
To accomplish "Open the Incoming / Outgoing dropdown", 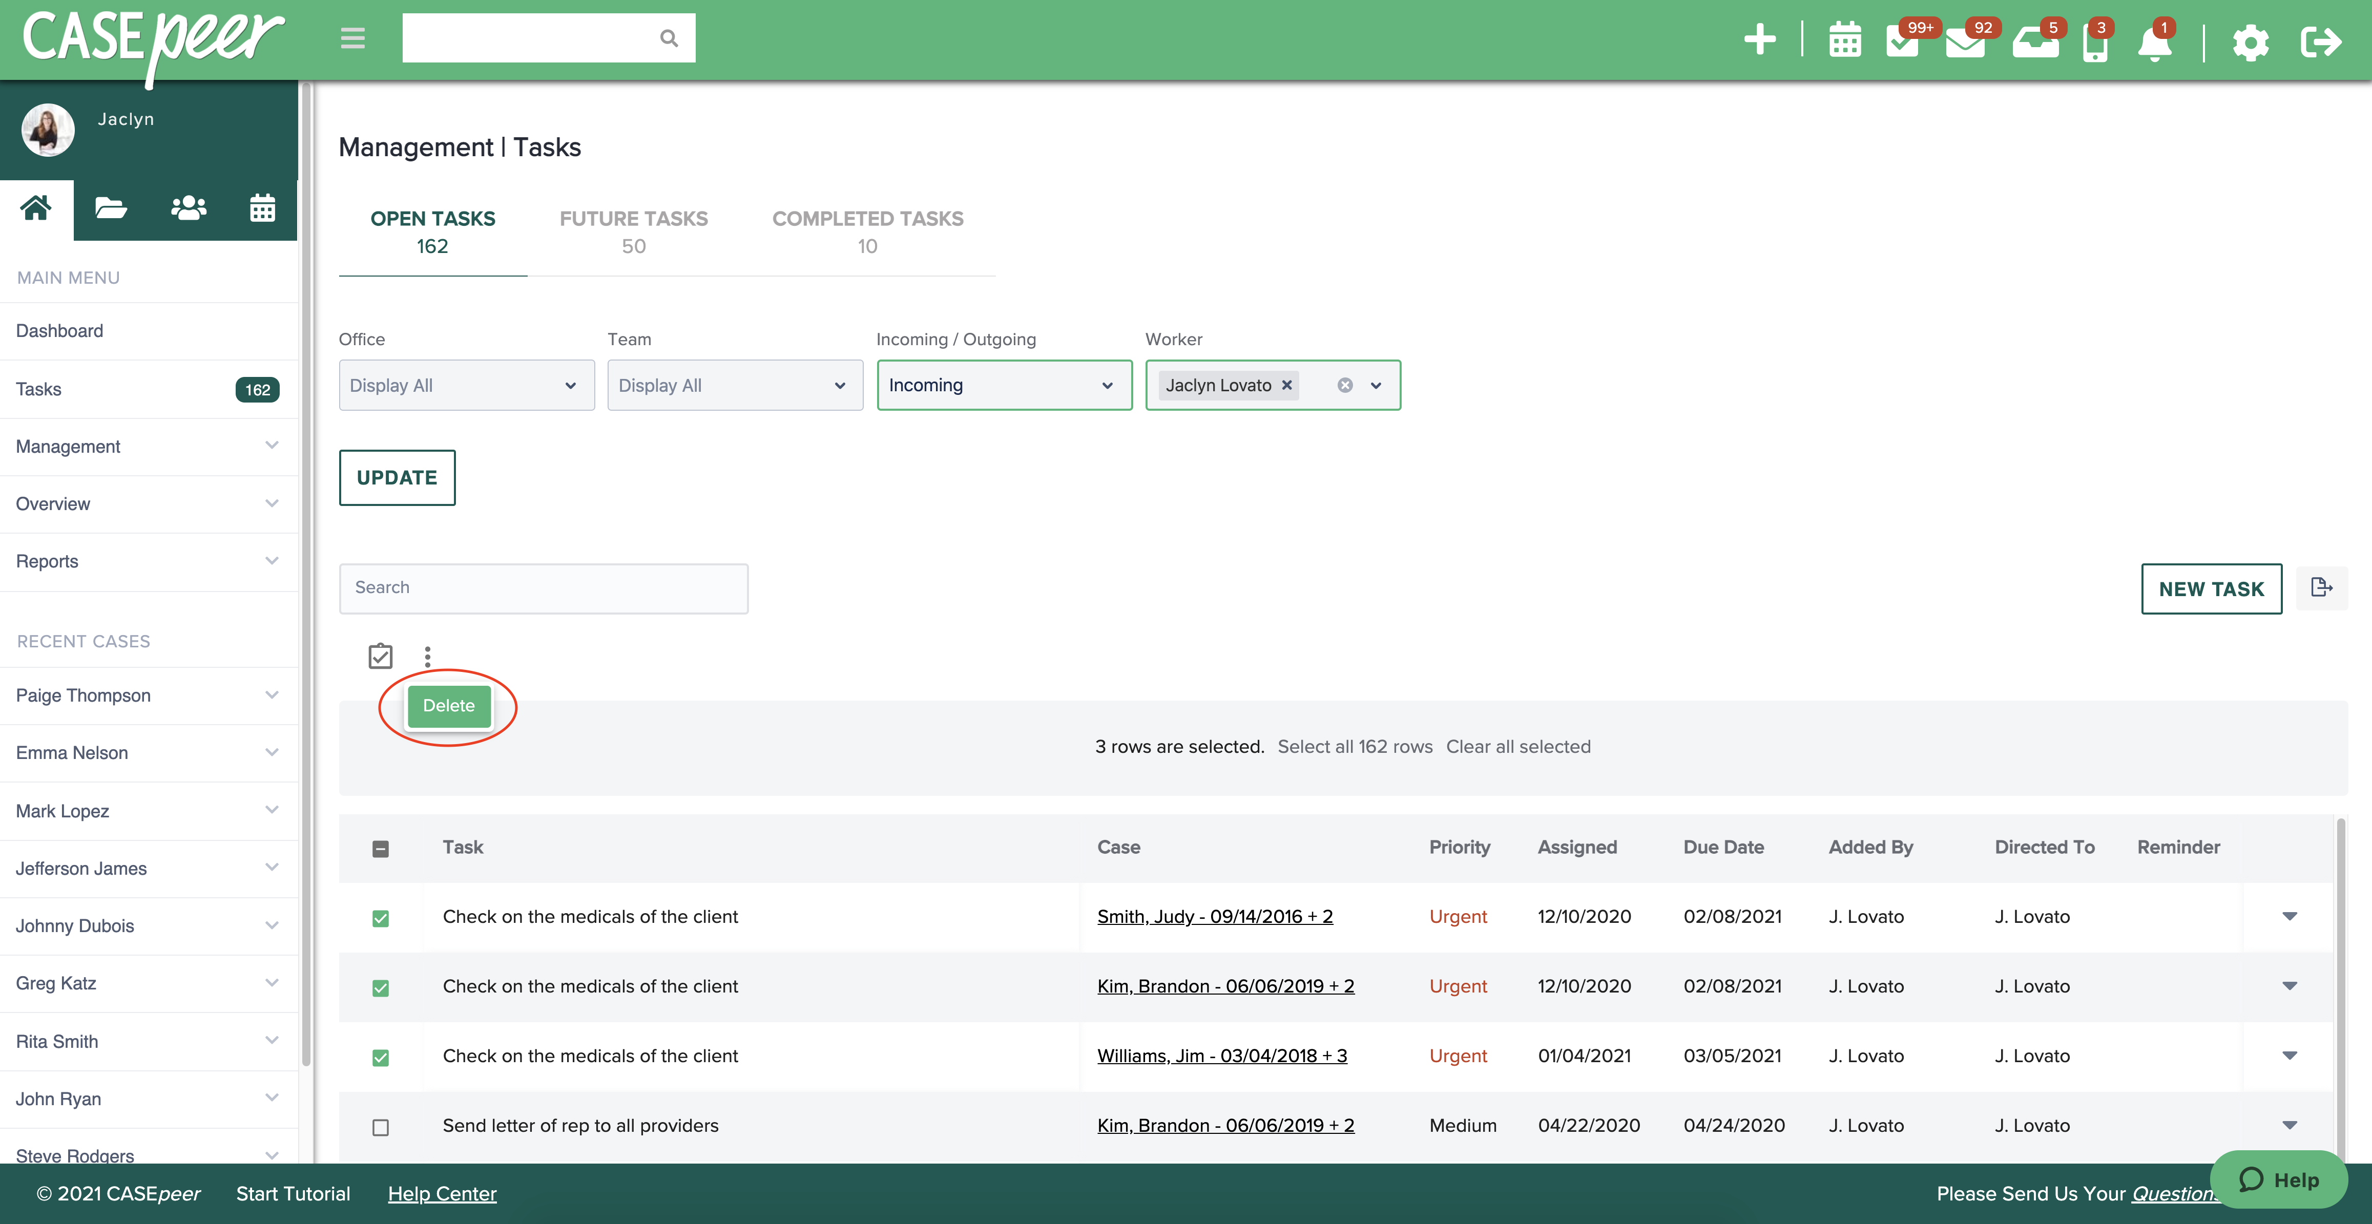I will [1004, 385].
